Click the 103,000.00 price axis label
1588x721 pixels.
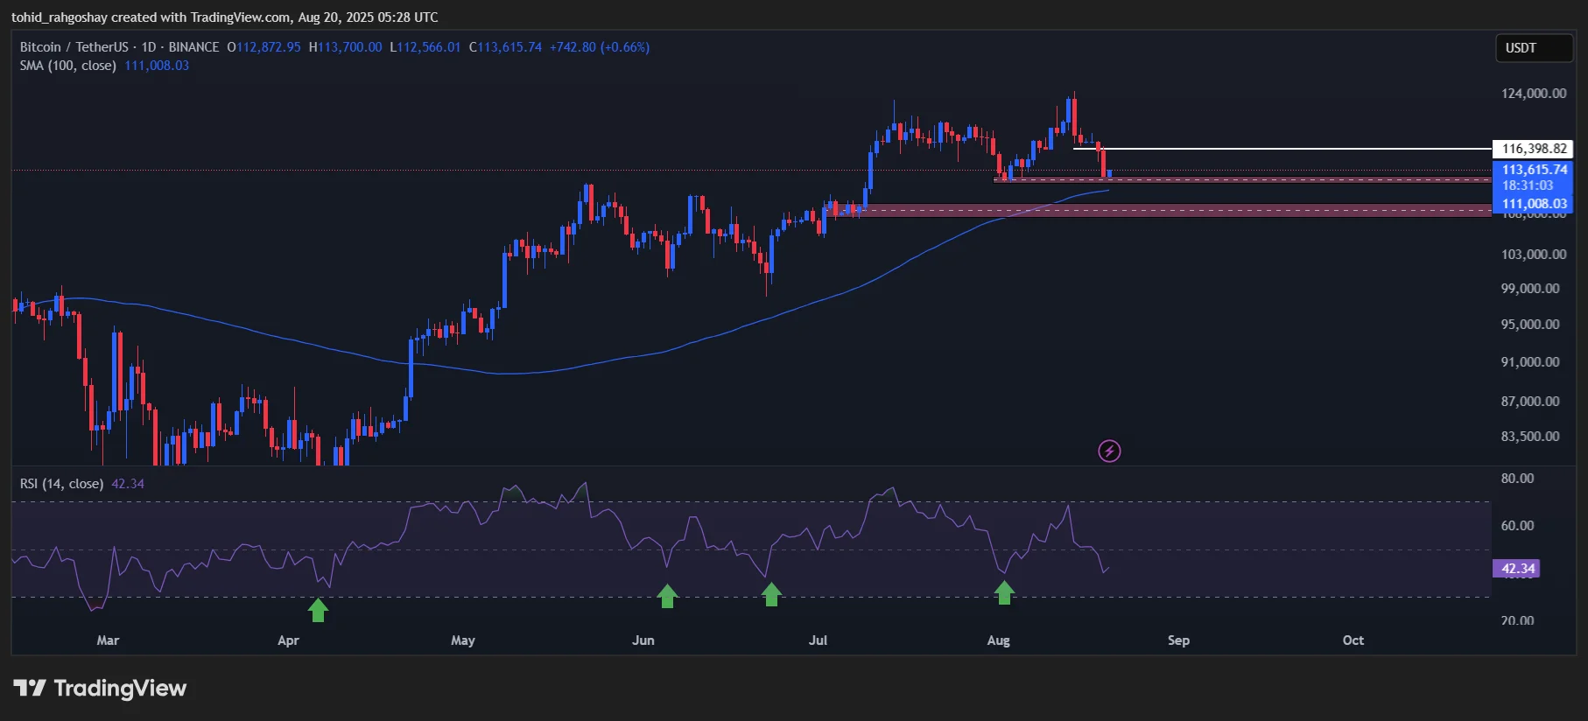1534,255
